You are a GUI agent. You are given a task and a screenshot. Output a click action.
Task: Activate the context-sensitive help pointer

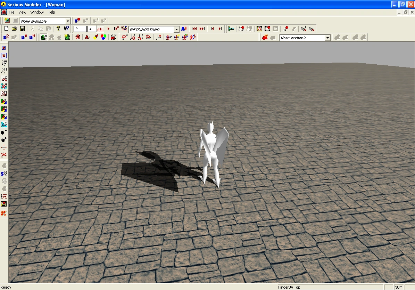66,29
